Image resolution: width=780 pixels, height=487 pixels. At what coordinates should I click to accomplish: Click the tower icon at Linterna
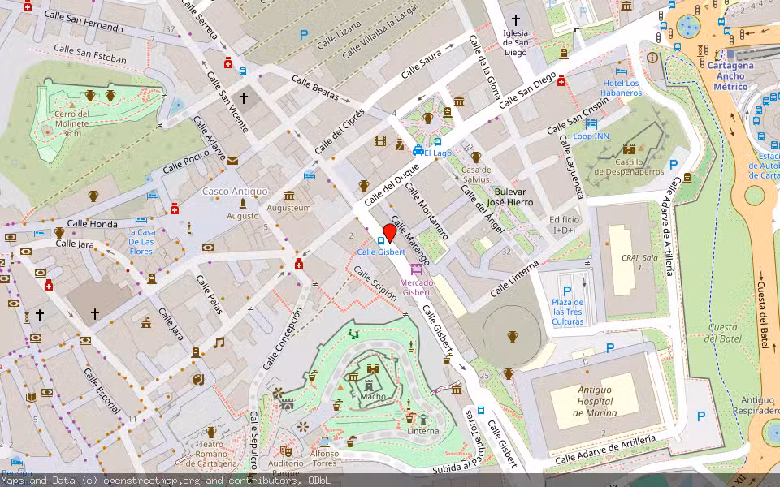click(x=422, y=420)
